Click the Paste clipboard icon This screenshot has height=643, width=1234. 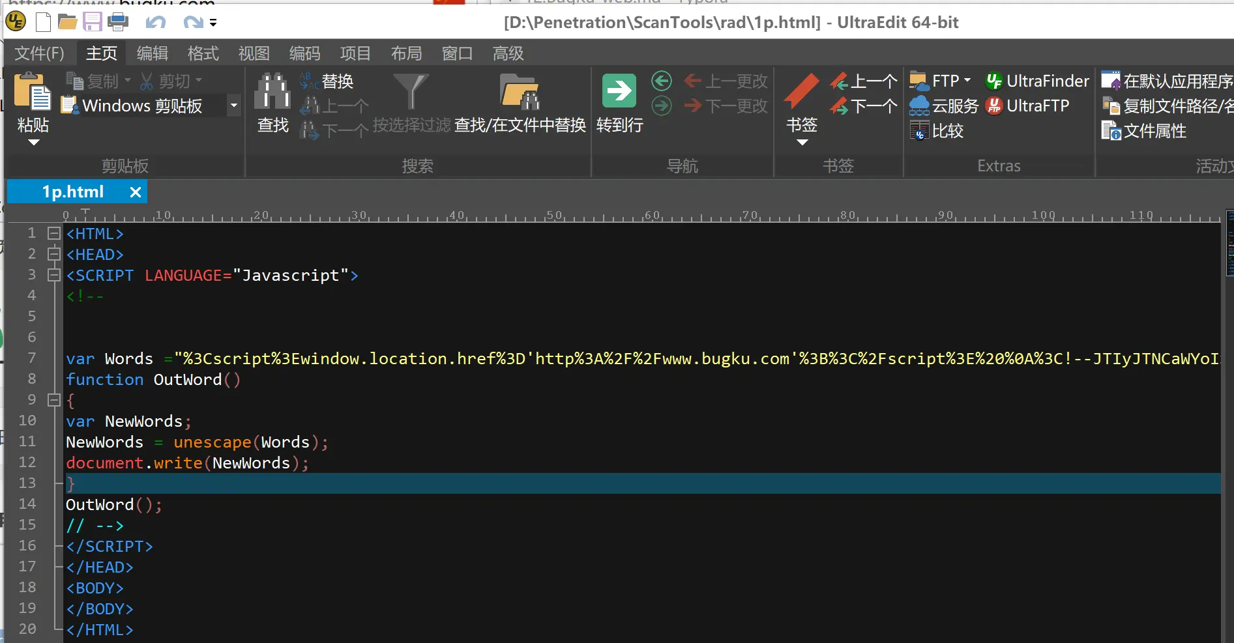coord(33,93)
